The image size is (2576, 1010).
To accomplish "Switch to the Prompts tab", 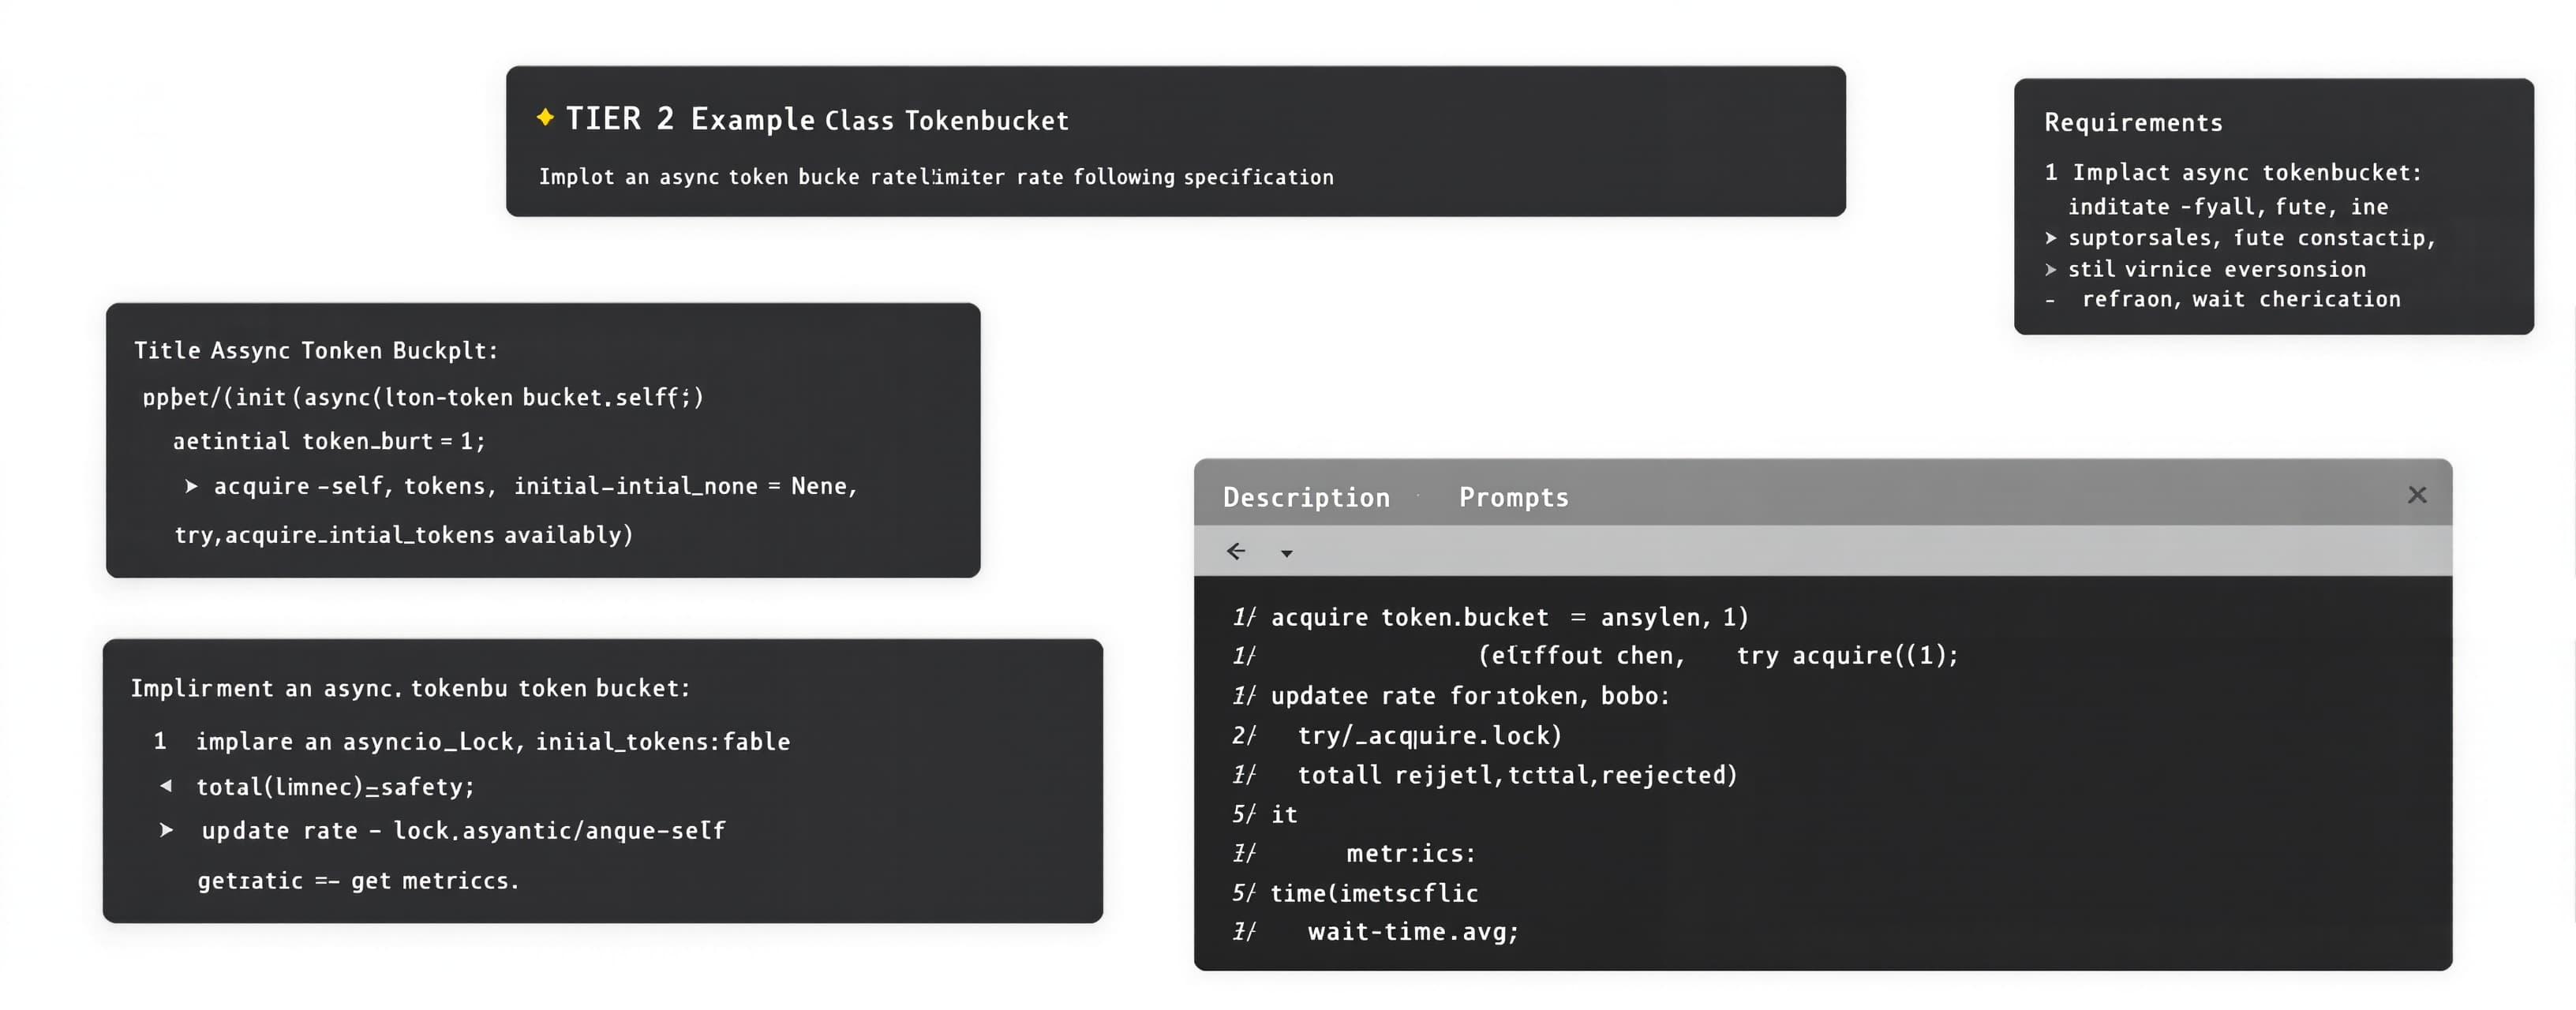I will point(1513,497).
